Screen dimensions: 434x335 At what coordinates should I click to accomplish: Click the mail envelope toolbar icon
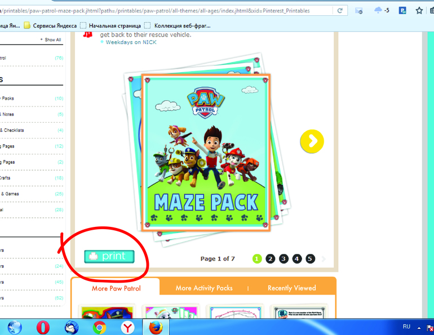tap(359, 11)
